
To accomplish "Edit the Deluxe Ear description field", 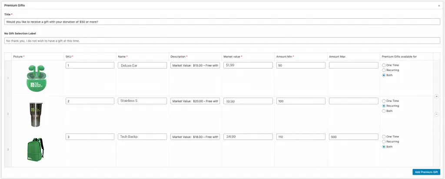I will [195, 65].
